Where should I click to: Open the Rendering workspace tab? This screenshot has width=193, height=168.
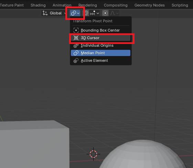(88, 5)
